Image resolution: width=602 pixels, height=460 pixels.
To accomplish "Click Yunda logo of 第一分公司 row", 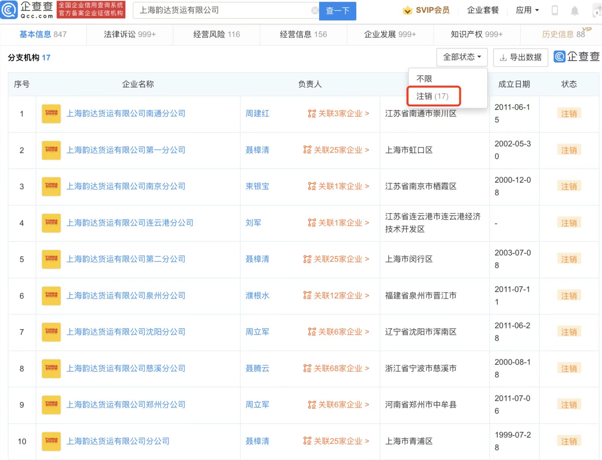I will point(51,150).
